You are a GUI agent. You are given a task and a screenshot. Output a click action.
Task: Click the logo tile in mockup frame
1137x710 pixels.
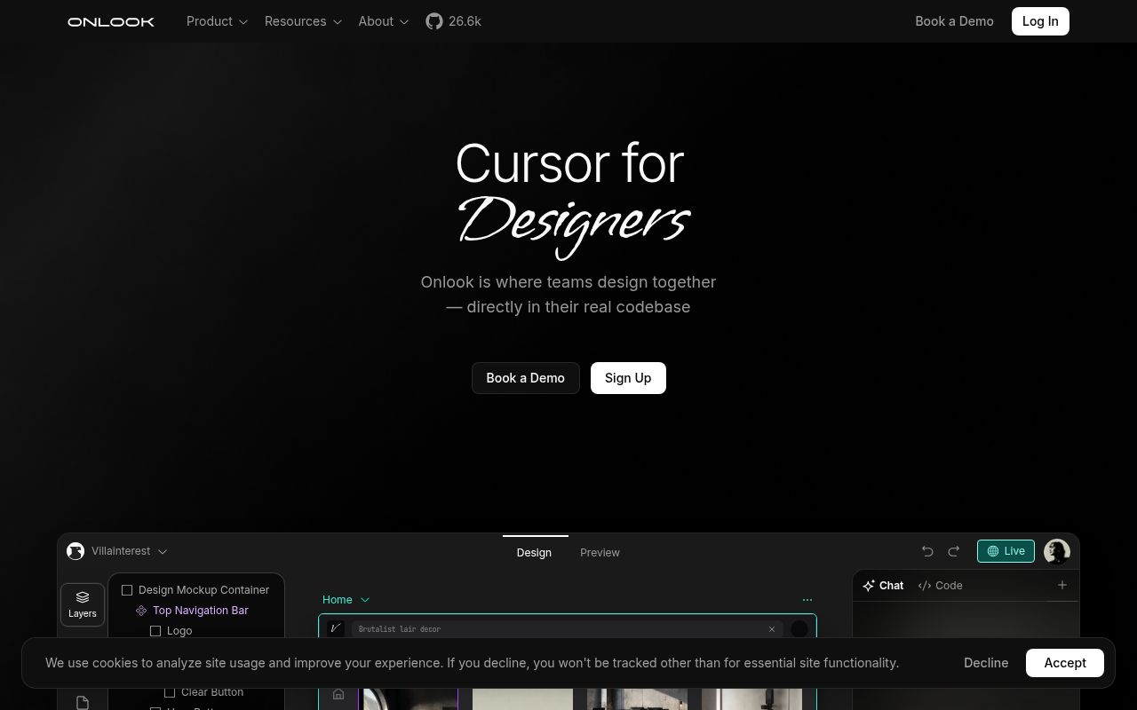pos(336,628)
